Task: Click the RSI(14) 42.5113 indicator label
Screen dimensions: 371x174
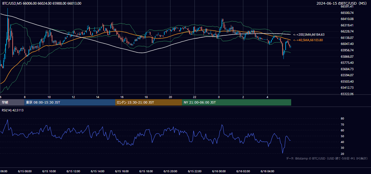Action: (x=12, y=110)
